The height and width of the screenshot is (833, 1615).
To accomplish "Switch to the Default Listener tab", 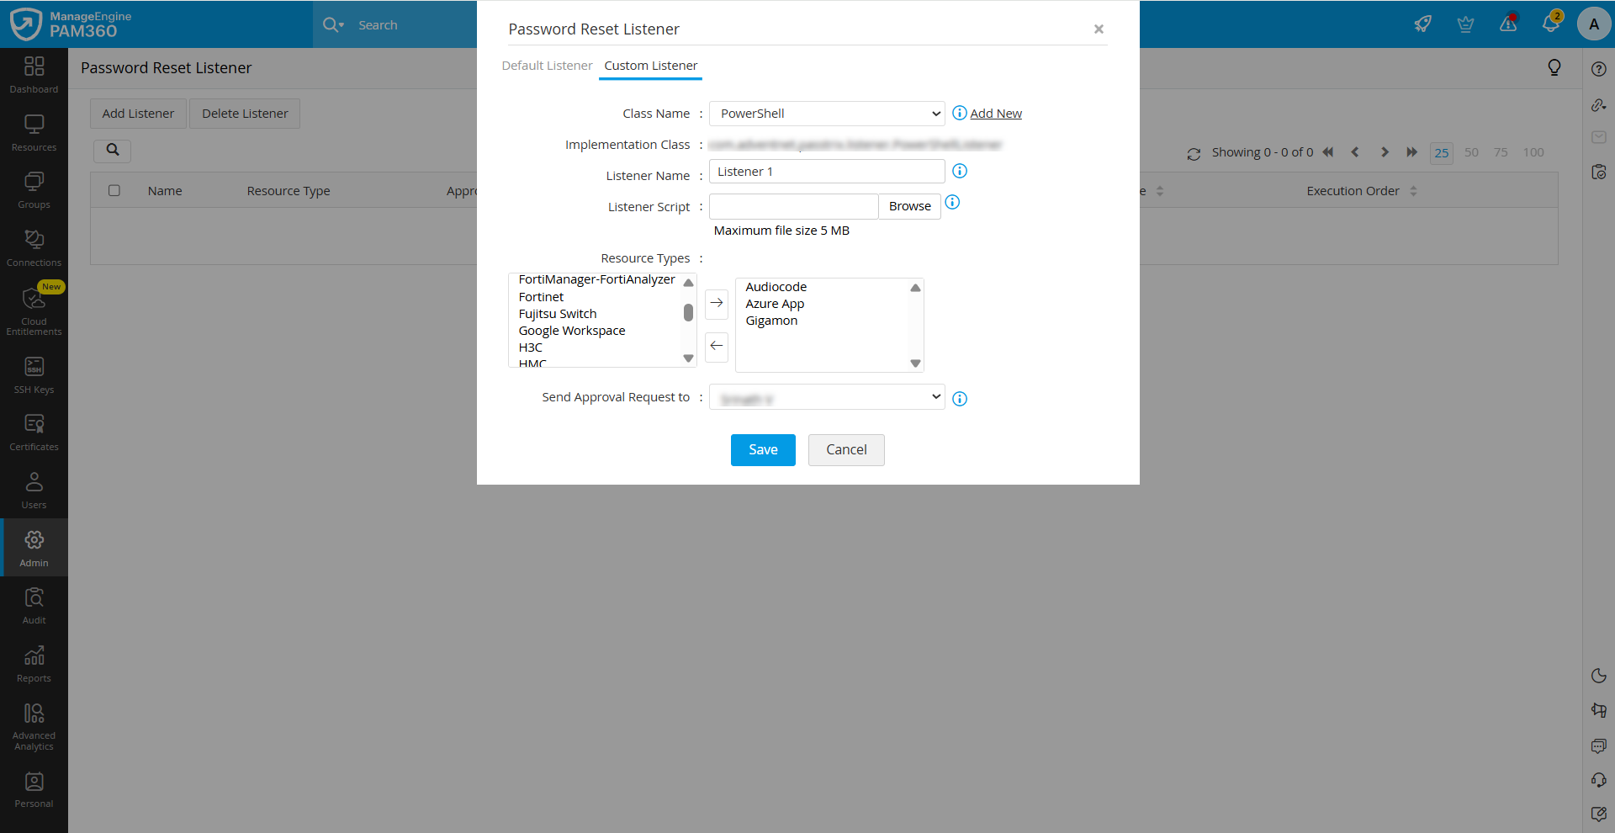I will pos(547,66).
